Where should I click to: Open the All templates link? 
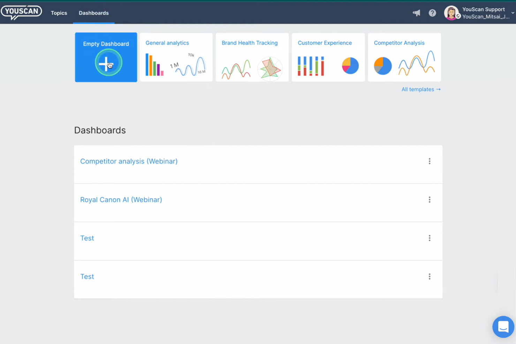(421, 89)
